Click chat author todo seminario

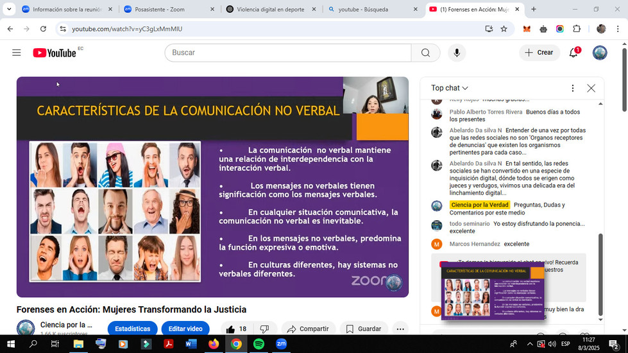coord(470,224)
